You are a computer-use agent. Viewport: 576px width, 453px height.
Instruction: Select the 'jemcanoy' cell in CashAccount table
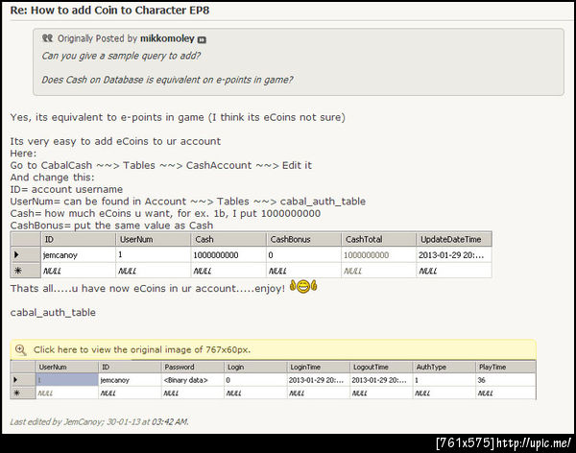click(78, 255)
